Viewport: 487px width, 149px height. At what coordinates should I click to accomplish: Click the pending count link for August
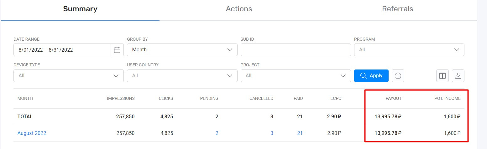click(217, 133)
